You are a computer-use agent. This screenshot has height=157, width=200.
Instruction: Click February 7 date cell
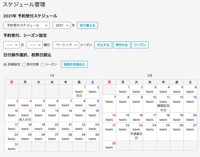[109, 104]
